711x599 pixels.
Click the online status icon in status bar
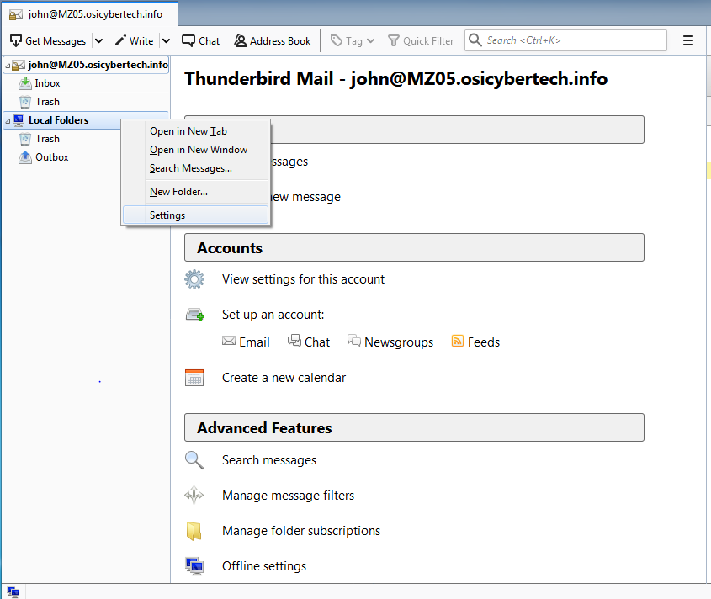point(13,591)
